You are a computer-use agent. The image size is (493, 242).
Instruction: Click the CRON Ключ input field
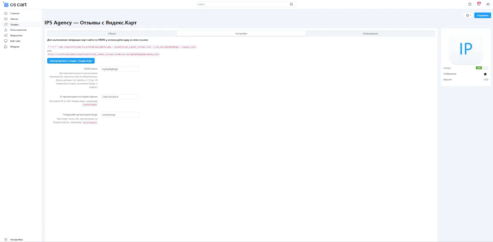(x=120, y=69)
